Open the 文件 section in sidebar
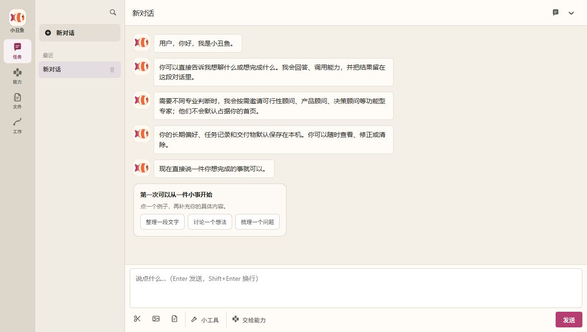Image resolution: width=587 pixels, height=332 pixels. click(18, 101)
